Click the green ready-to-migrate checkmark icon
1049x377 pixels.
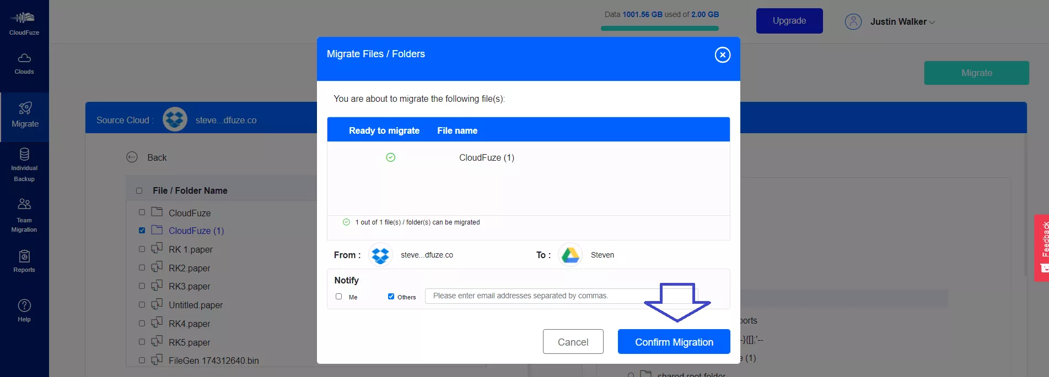(x=390, y=157)
